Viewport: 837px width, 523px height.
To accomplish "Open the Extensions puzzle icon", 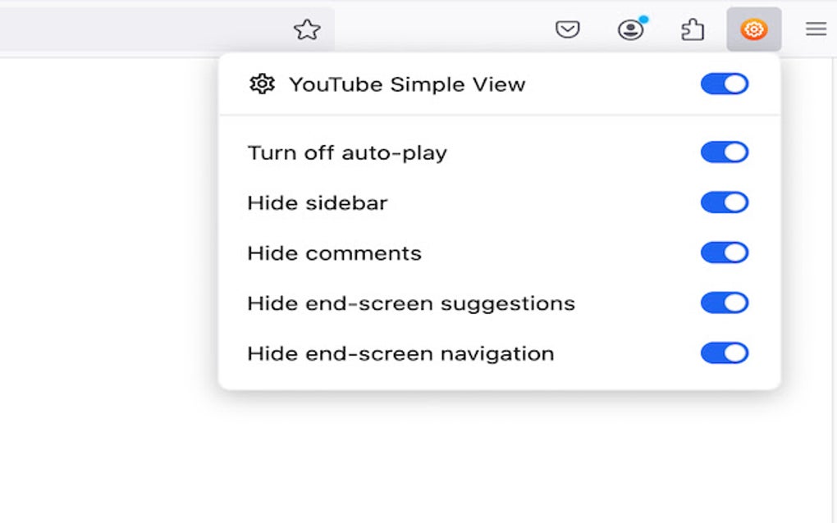I will click(693, 30).
